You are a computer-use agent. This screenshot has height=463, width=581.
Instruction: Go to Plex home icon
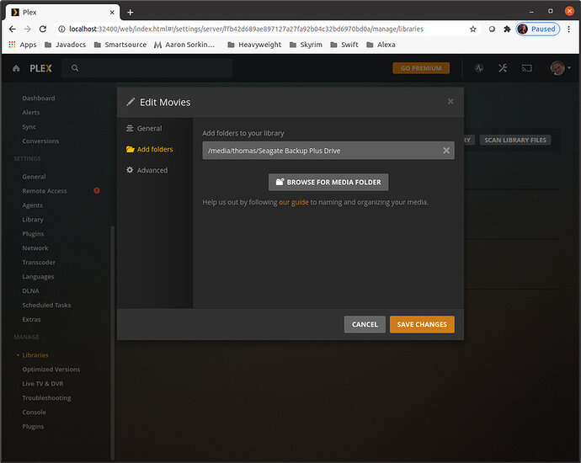click(x=16, y=68)
